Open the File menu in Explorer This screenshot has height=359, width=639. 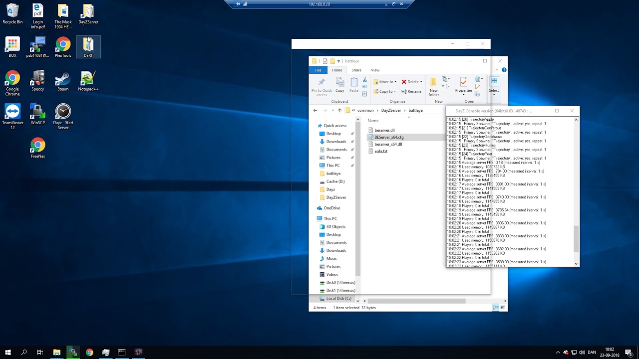click(318, 70)
